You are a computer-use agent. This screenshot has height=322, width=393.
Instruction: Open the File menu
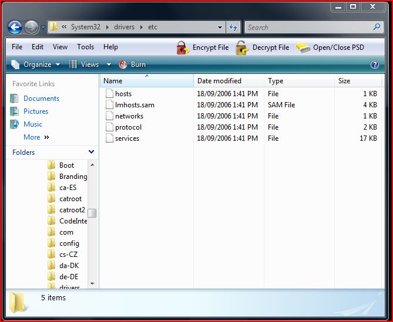17,47
